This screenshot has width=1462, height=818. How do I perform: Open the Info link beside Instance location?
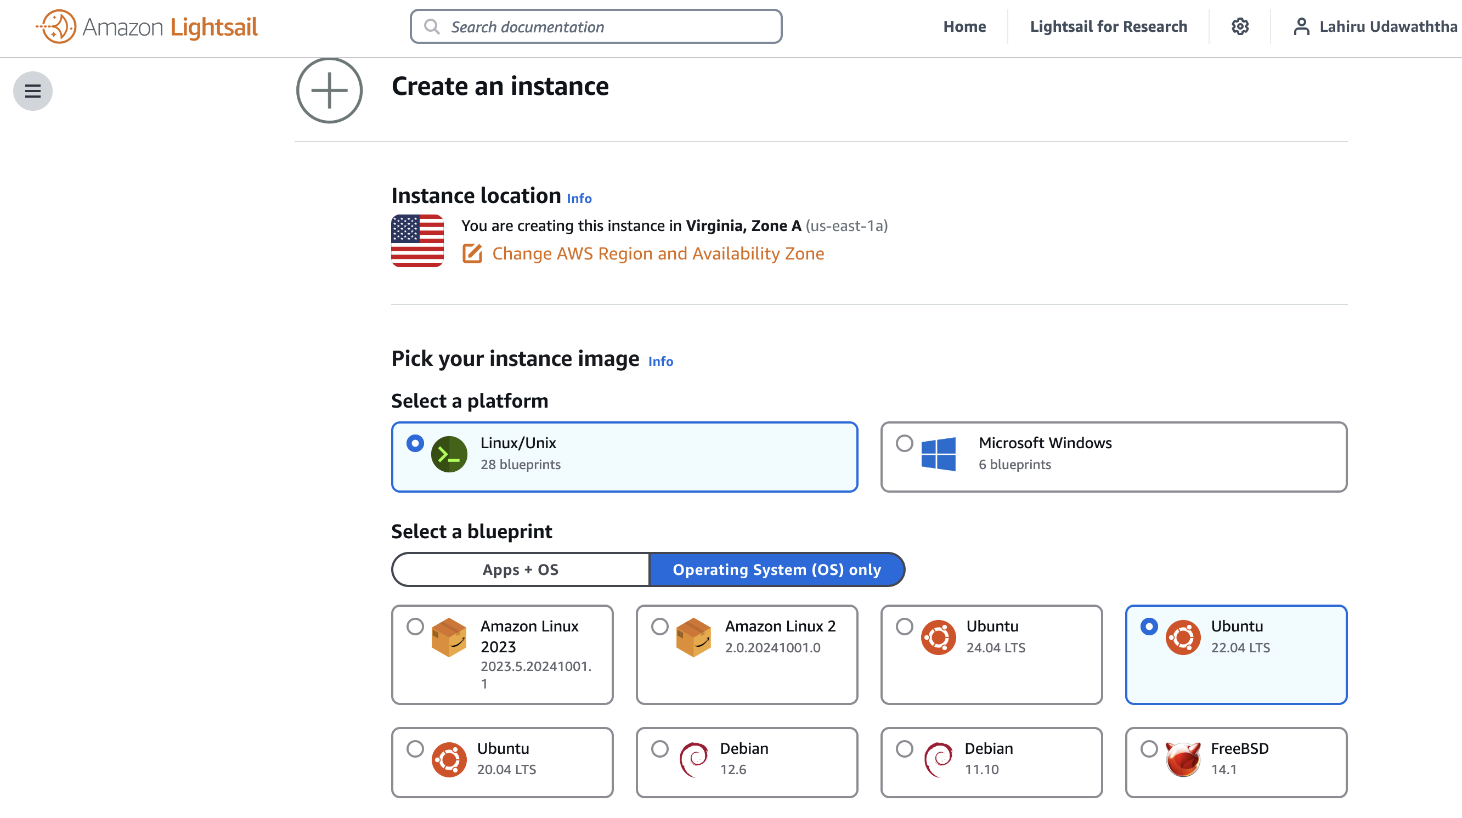pos(579,198)
